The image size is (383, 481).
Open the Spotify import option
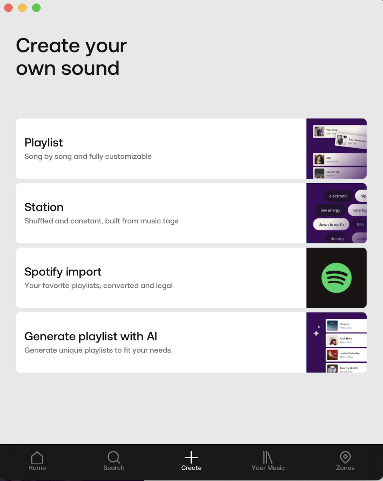(161, 278)
